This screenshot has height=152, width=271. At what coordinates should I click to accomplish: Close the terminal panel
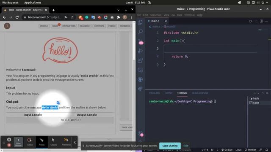click(267, 93)
